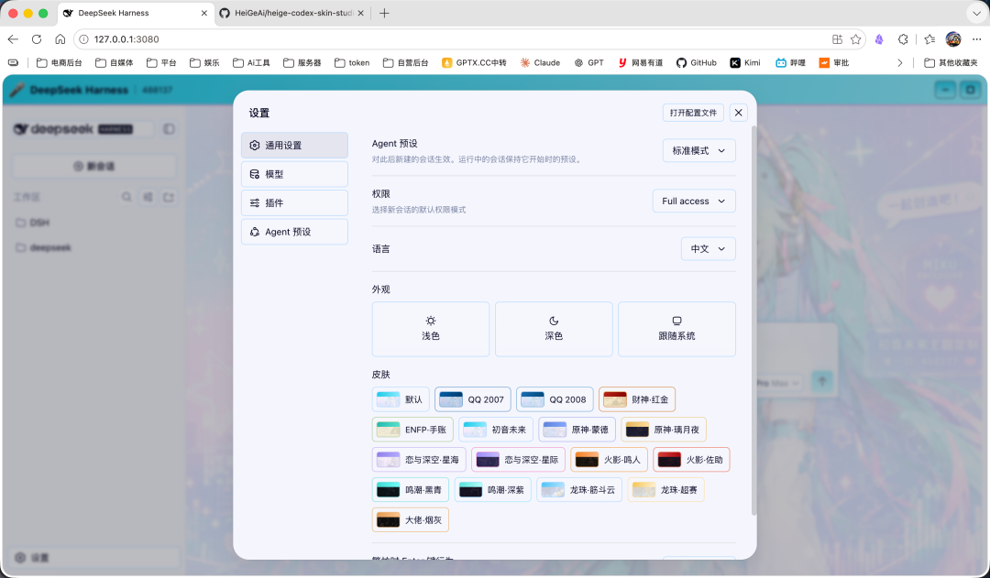Image resolution: width=990 pixels, height=578 pixels.
Task: Choose the QQ 2007 skin
Action: (472, 399)
